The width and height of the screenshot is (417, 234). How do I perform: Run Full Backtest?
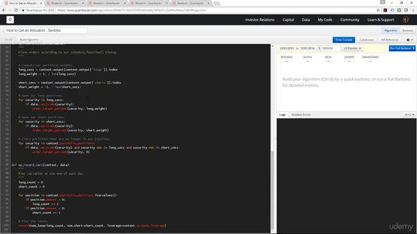click(x=402, y=48)
